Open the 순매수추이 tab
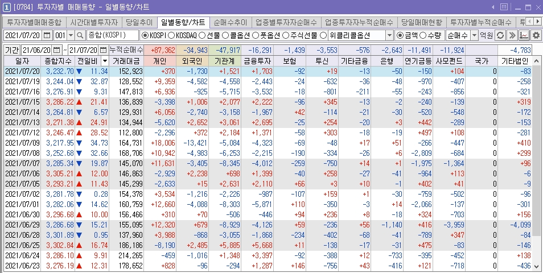 click(231, 23)
